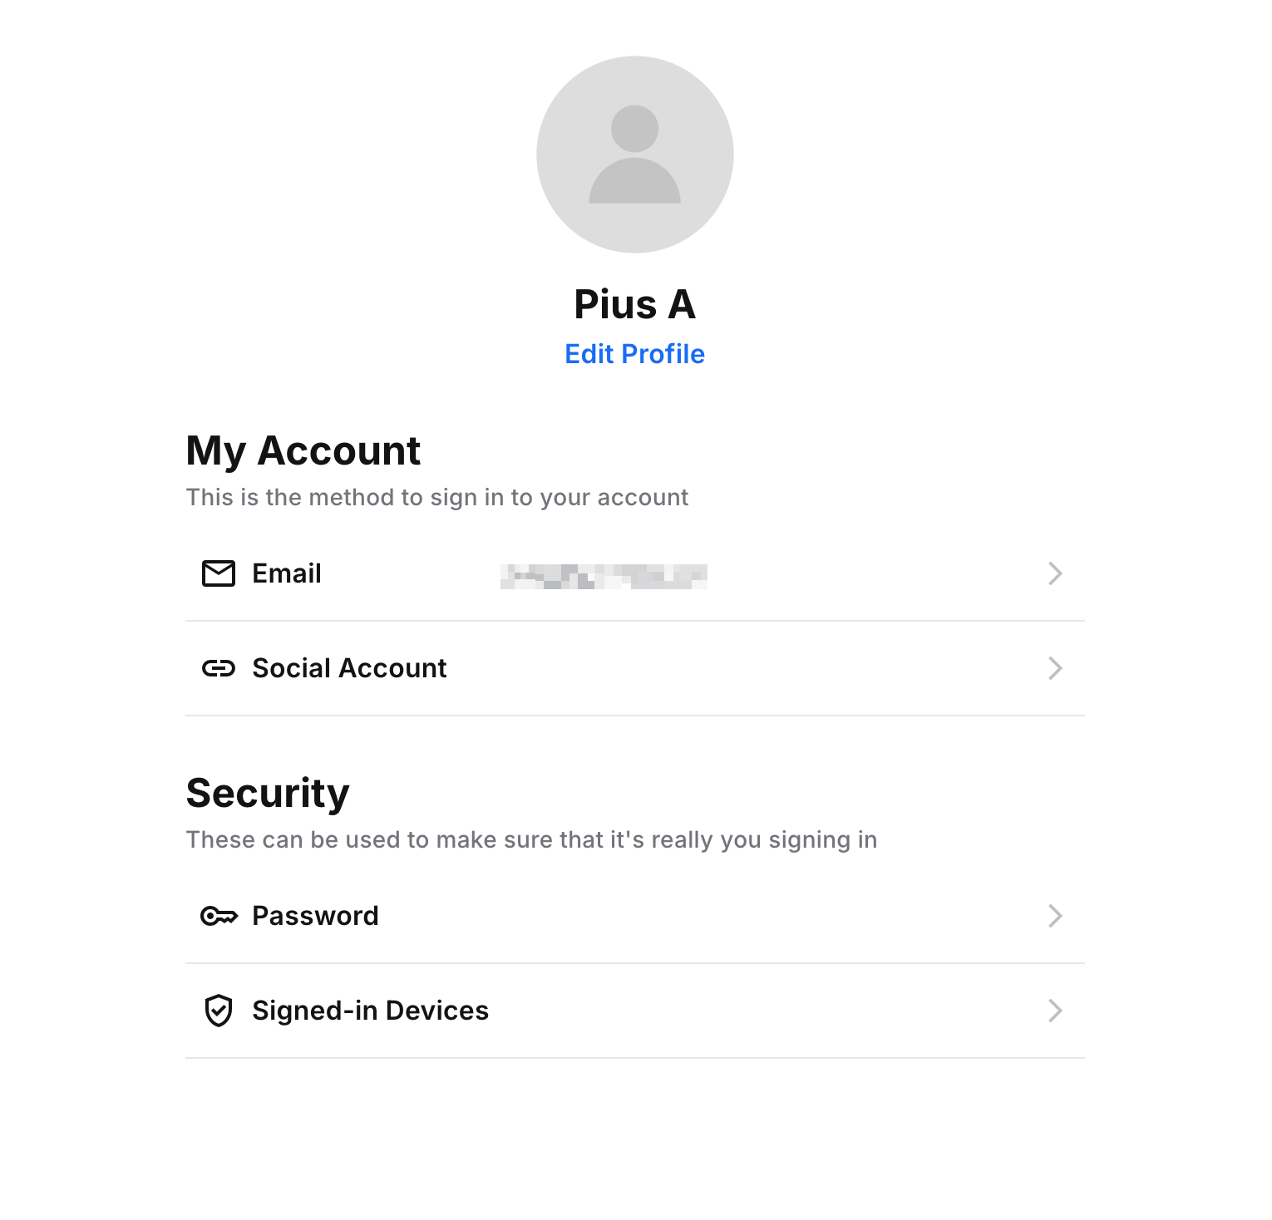Click the sign in method description text
1272x1220 pixels.
(437, 498)
